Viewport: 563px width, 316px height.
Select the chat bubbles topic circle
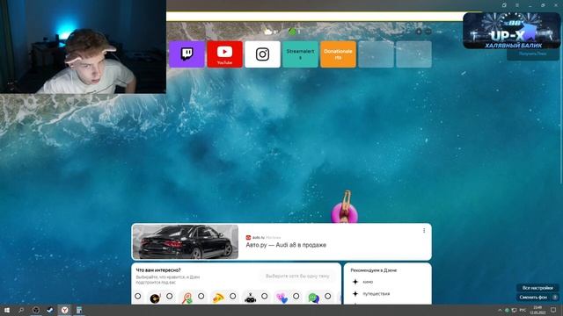click(327, 297)
